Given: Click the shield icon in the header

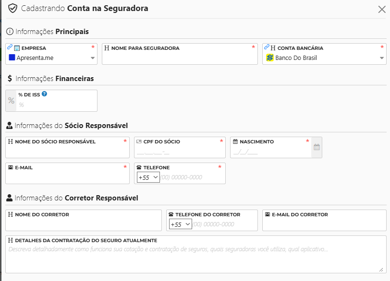Looking at the screenshot, I should click(x=13, y=8).
